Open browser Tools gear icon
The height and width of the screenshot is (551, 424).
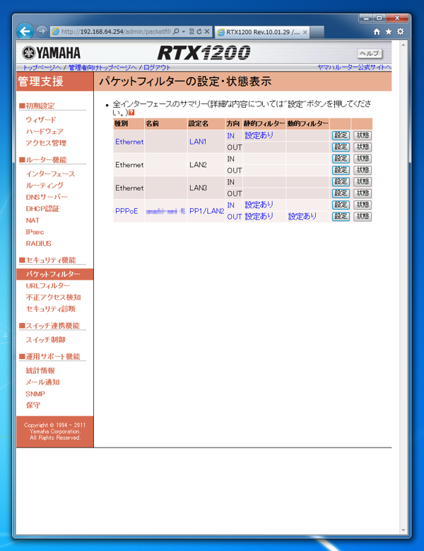(x=401, y=32)
